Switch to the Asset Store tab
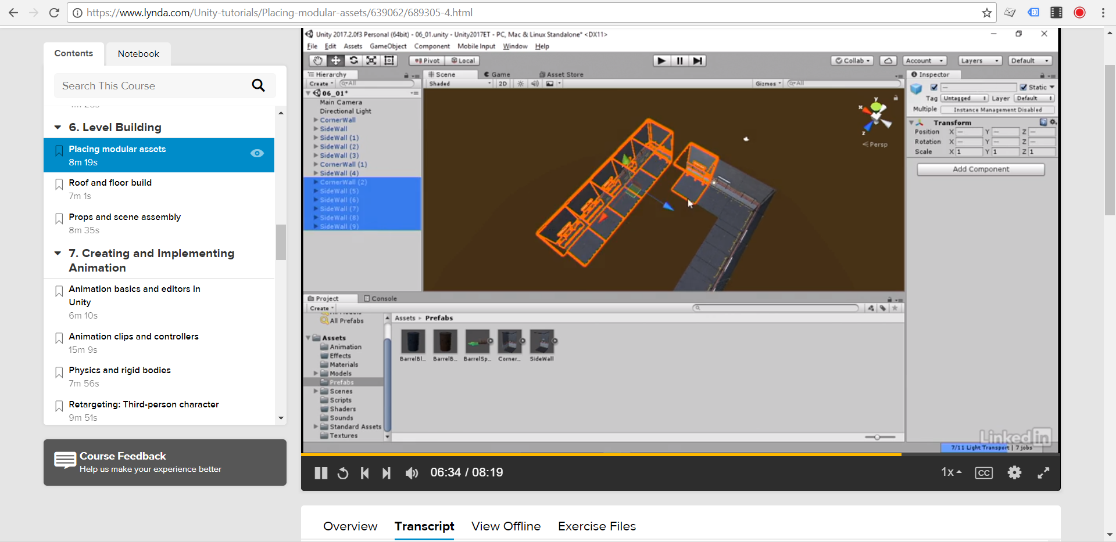 [x=561, y=74]
